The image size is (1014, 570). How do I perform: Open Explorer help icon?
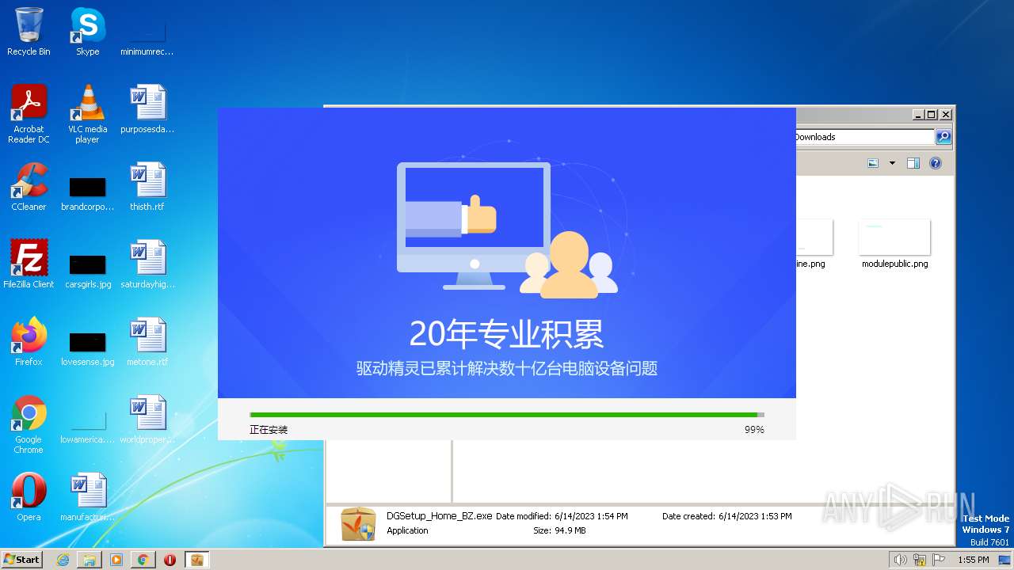[x=936, y=163]
